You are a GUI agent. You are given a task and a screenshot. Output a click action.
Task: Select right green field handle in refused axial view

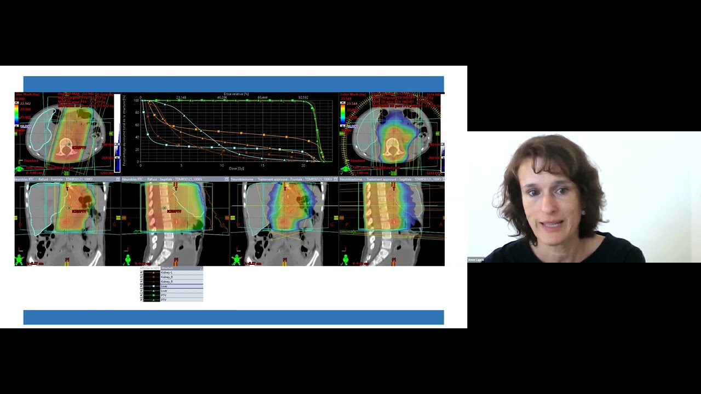click(x=111, y=134)
